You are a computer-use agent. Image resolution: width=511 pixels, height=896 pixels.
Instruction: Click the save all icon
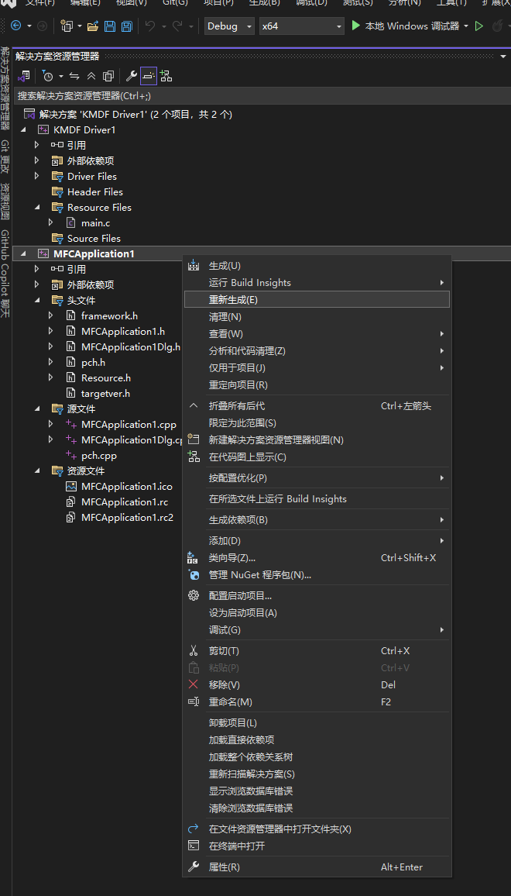127,26
